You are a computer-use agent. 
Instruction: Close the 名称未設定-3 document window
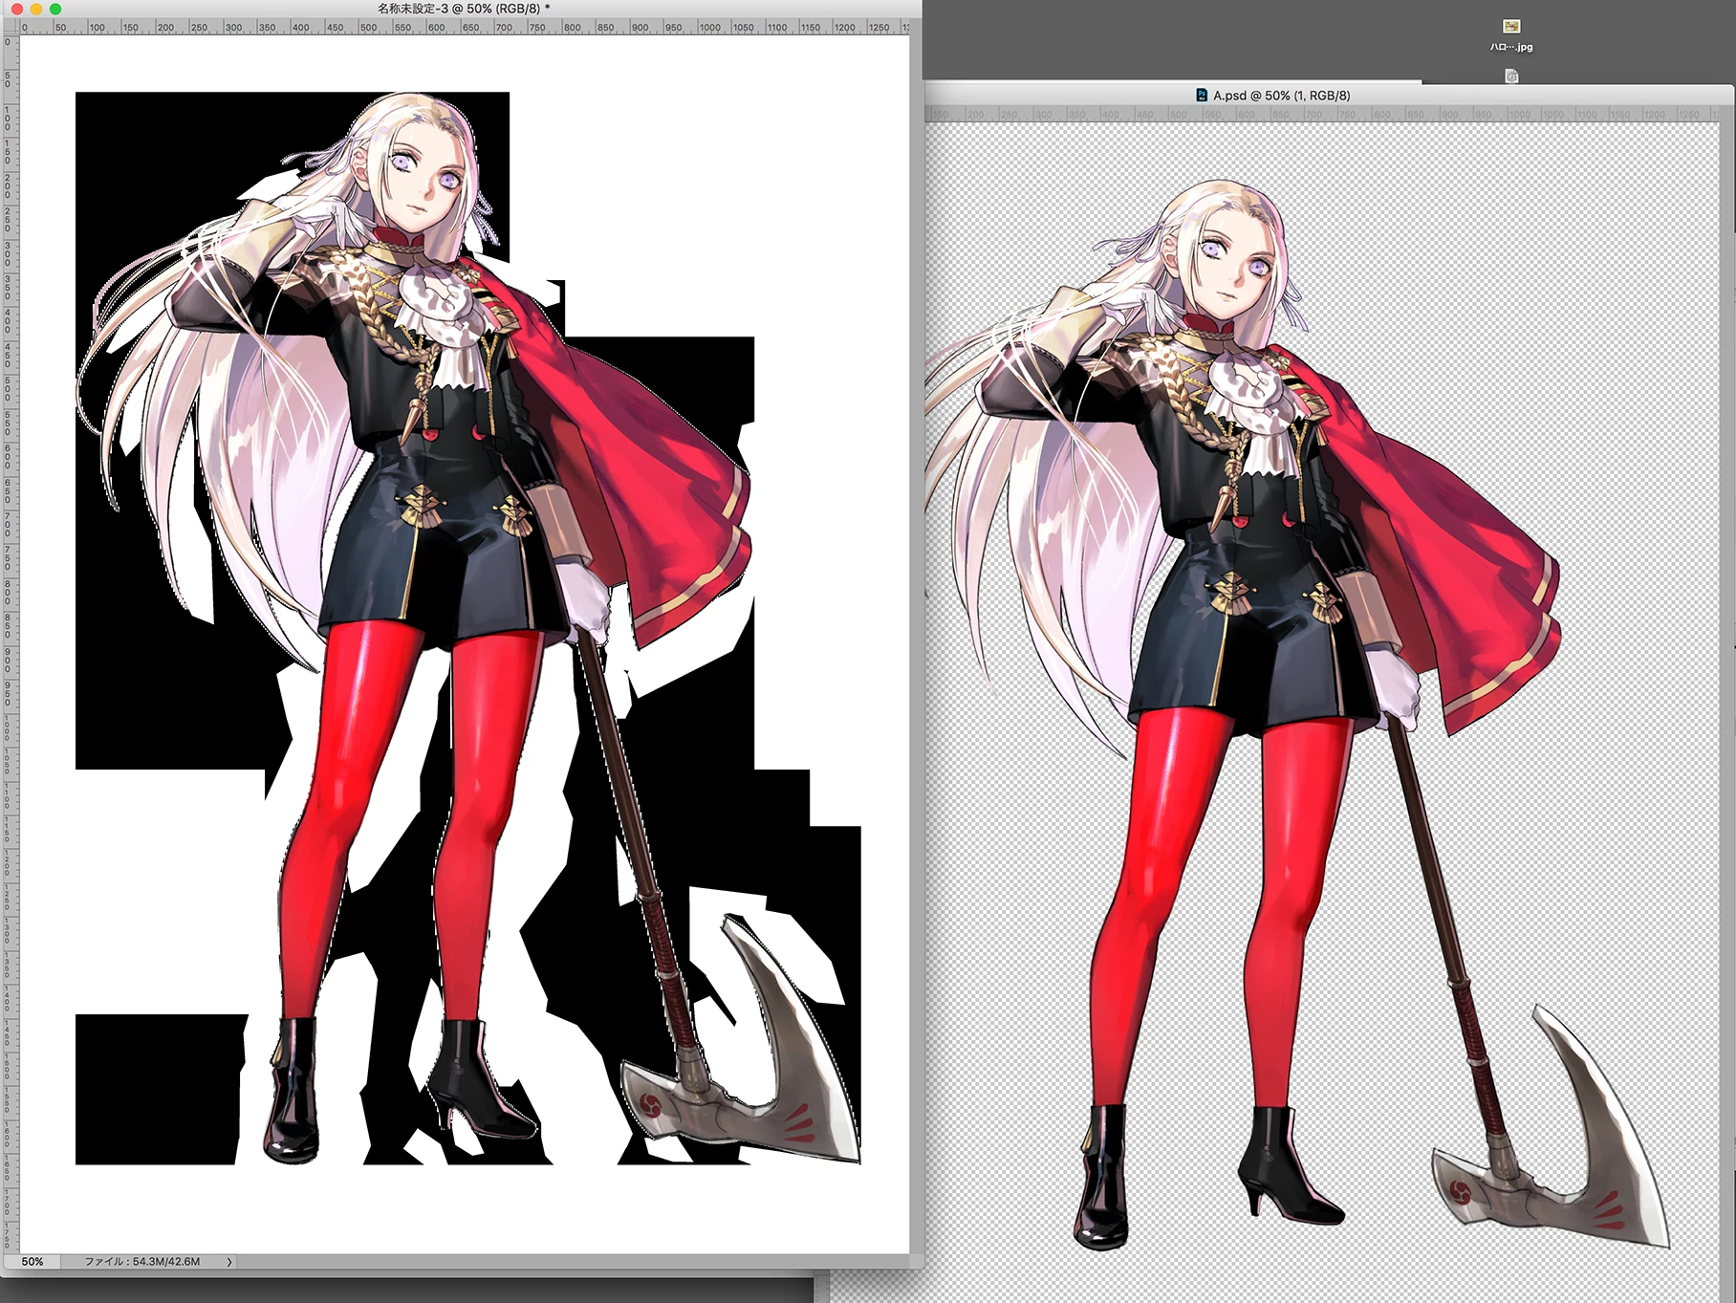click(x=16, y=9)
